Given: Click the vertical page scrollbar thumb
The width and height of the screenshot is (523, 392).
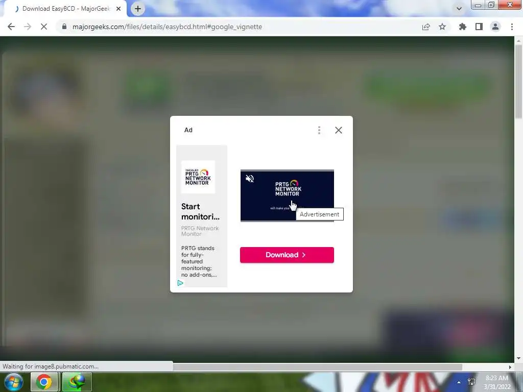Looking at the screenshot, I should [x=518, y=82].
